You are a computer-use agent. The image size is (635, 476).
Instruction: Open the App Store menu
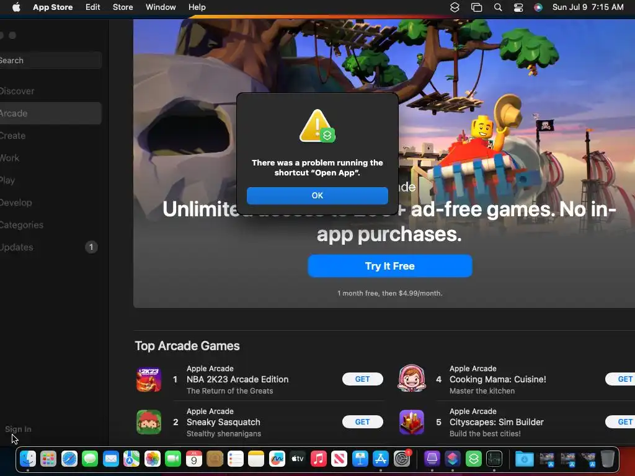[53, 7]
